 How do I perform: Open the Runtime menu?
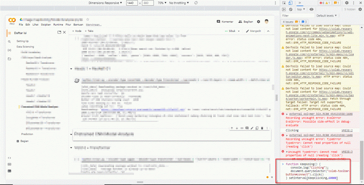click(58, 25)
